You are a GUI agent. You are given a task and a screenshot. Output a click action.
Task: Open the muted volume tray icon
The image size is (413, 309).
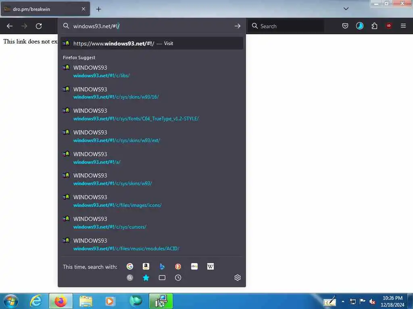(x=372, y=302)
